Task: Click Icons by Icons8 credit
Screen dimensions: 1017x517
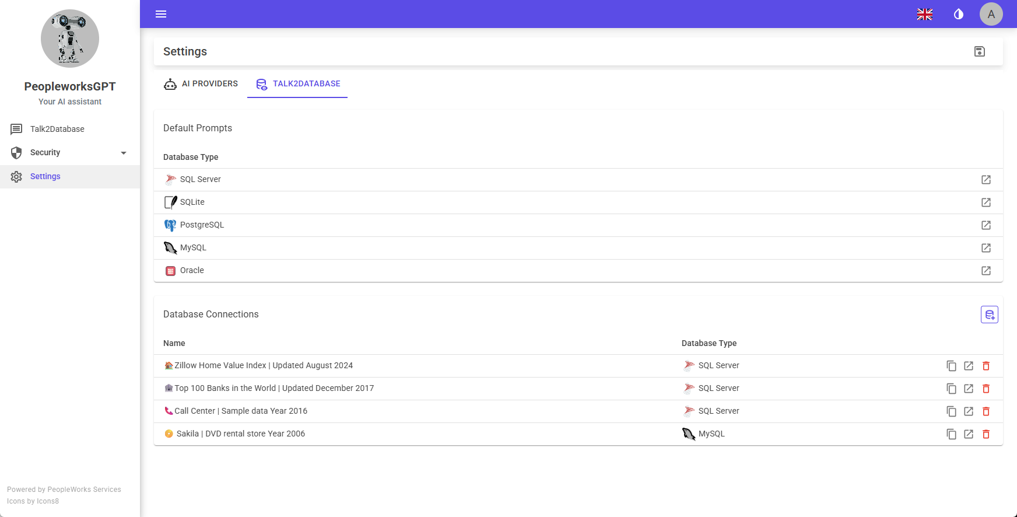Action: tap(33, 501)
